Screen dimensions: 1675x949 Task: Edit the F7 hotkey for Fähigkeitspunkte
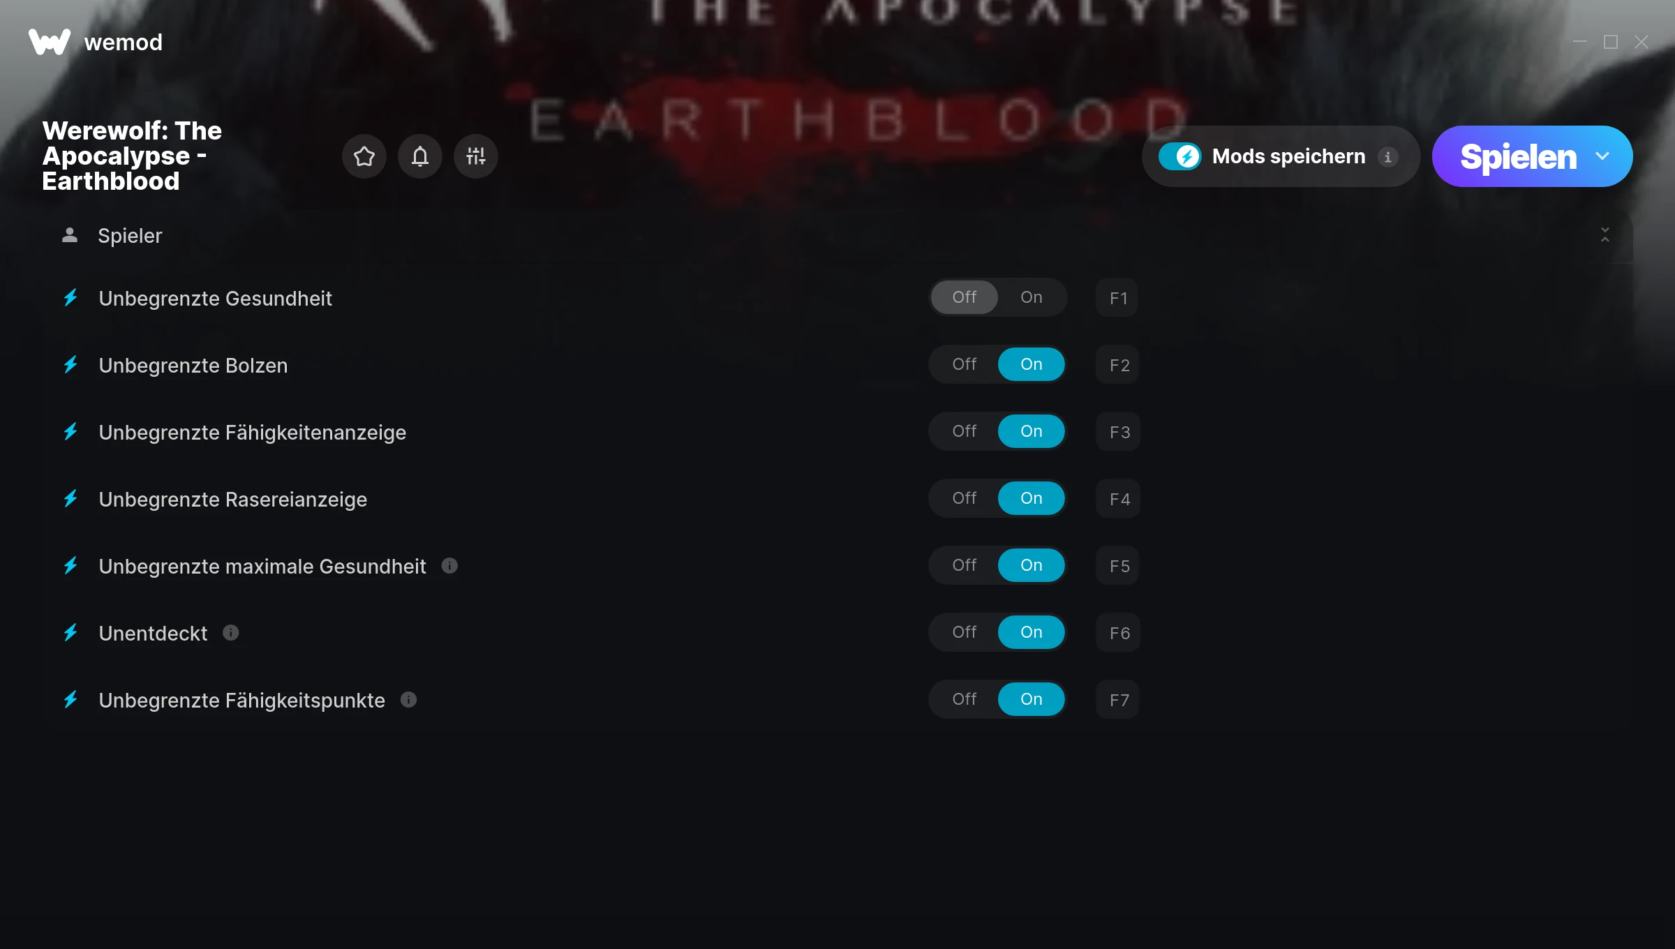pyautogui.click(x=1117, y=700)
